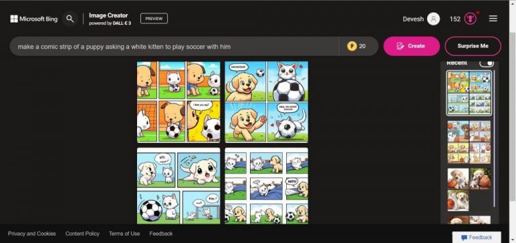Open the golden puppy soccer ball comic
Screen dimensions: 516x243
[266, 101]
